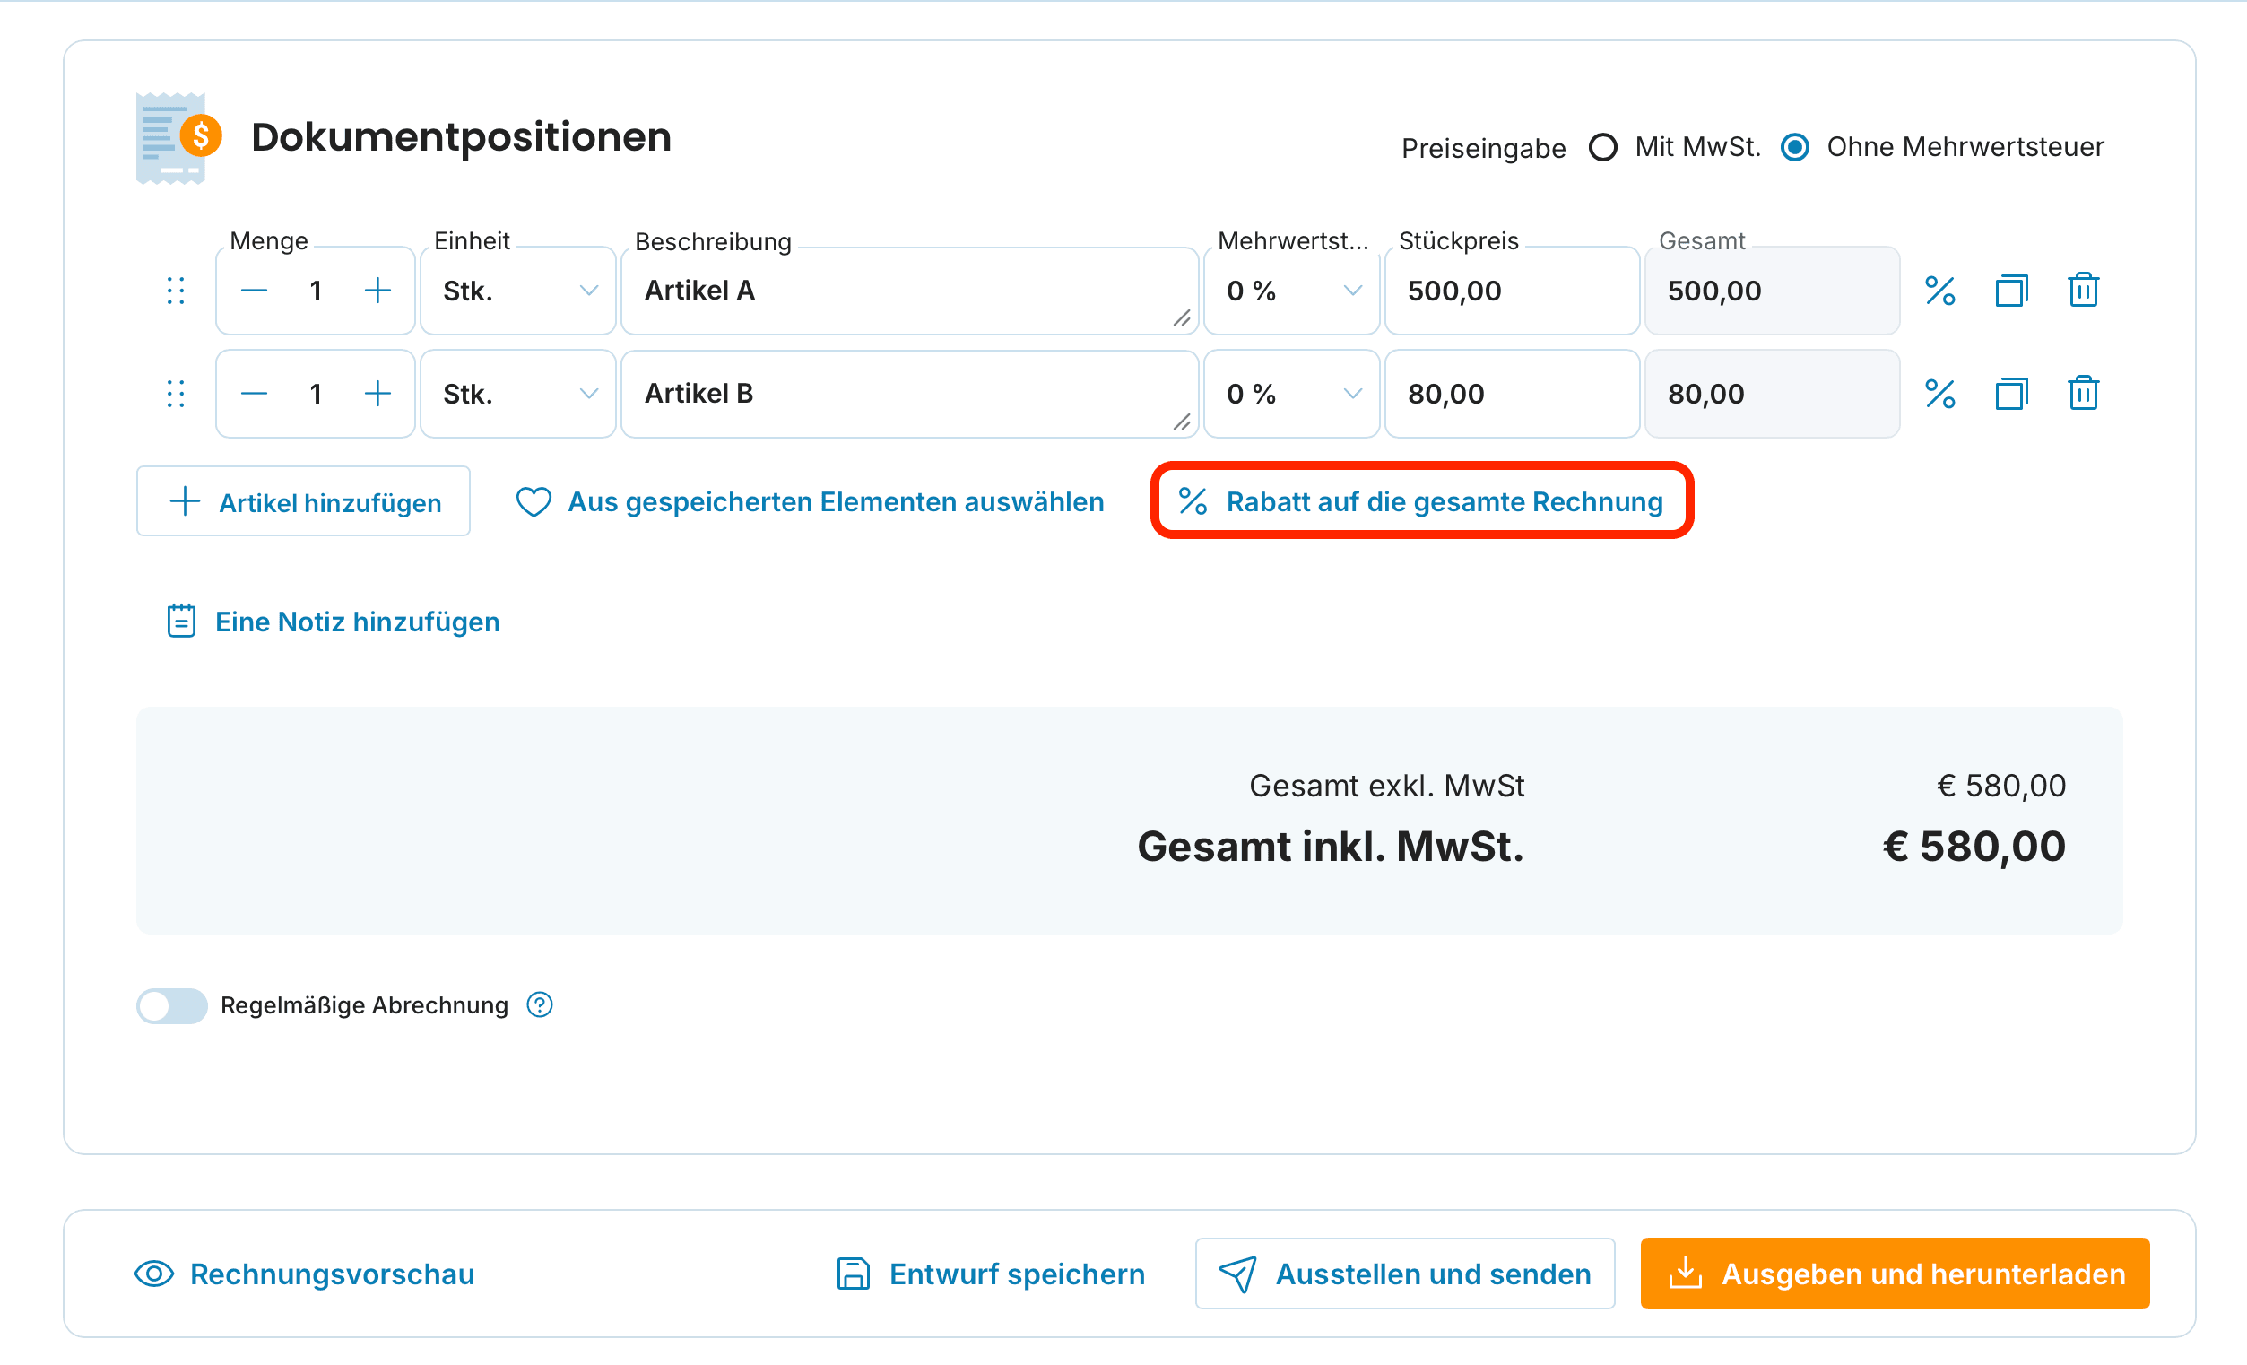Duplicate the Artikel B row
This screenshot has width=2247, height=1365.
point(2012,395)
